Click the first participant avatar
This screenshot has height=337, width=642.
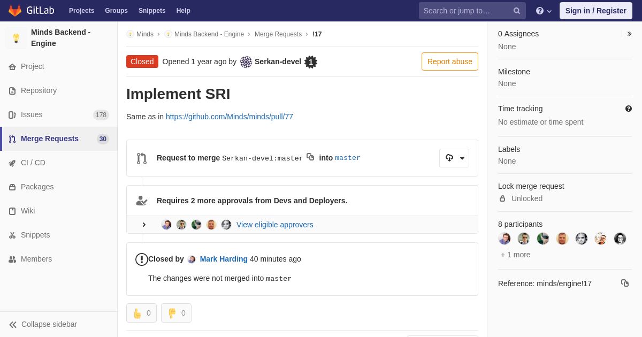505,239
